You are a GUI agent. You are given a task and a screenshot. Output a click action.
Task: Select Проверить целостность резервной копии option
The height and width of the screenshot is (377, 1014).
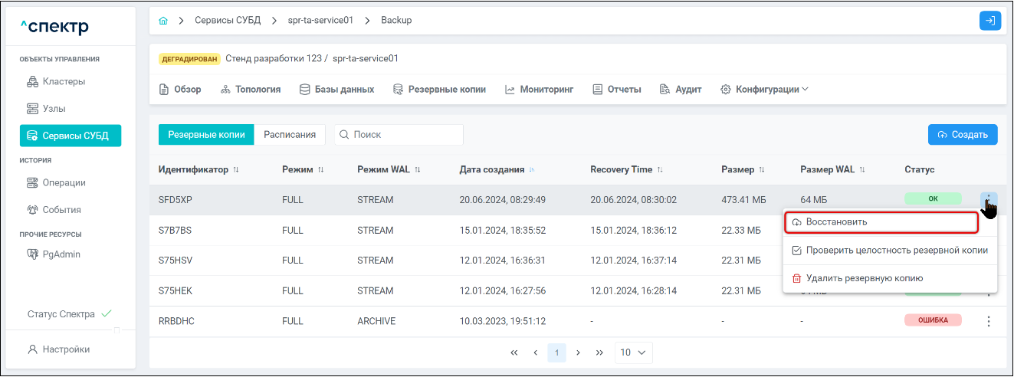tap(889, 251)
